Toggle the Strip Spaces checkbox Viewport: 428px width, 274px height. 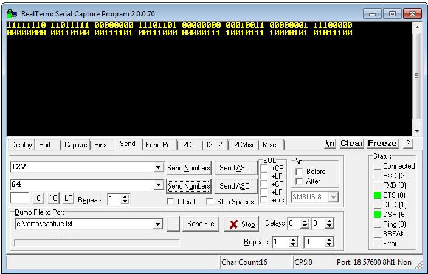[210, 202]
